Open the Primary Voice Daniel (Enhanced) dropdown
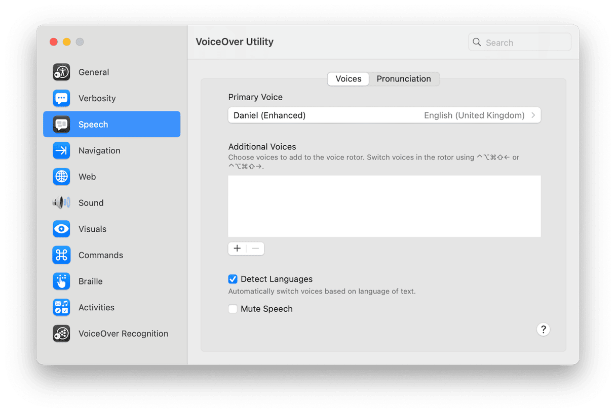This screenshot has height=413, width=616. tap(384, 115)
